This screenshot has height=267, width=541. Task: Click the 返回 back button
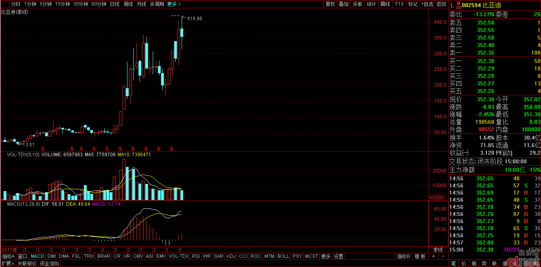pos(441,4)
